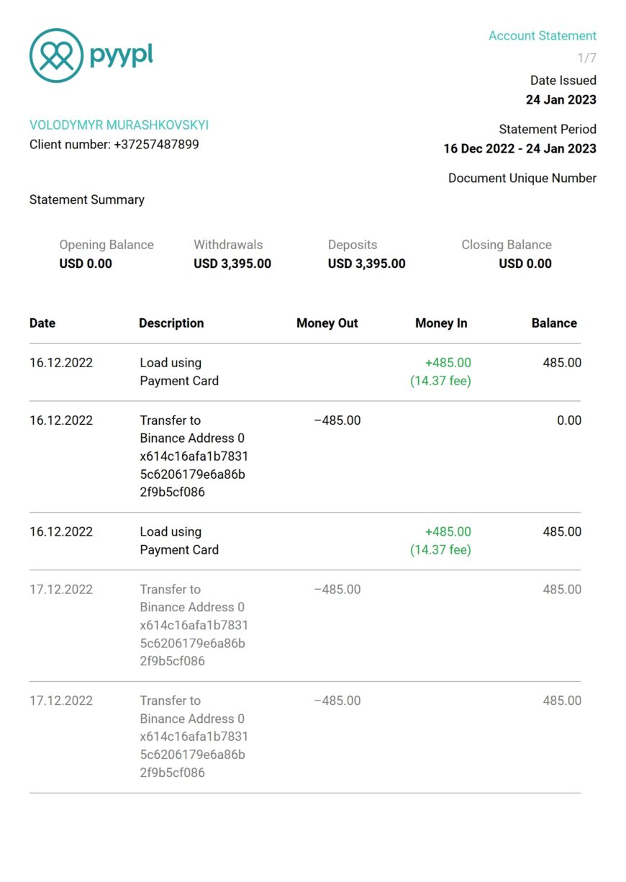Click the Withdrawals USD 3,395.00 value
626x882 pixels.
232,264
